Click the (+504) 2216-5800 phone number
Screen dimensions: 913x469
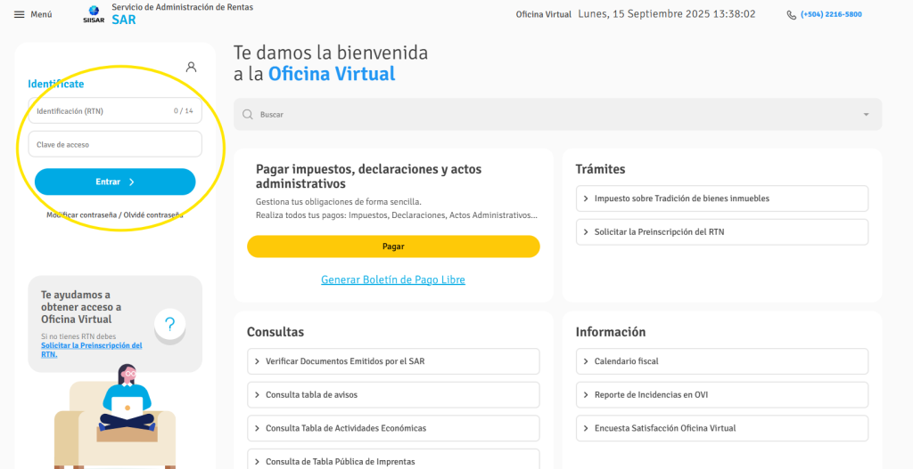pyautogui.click(x=831, y=14)
